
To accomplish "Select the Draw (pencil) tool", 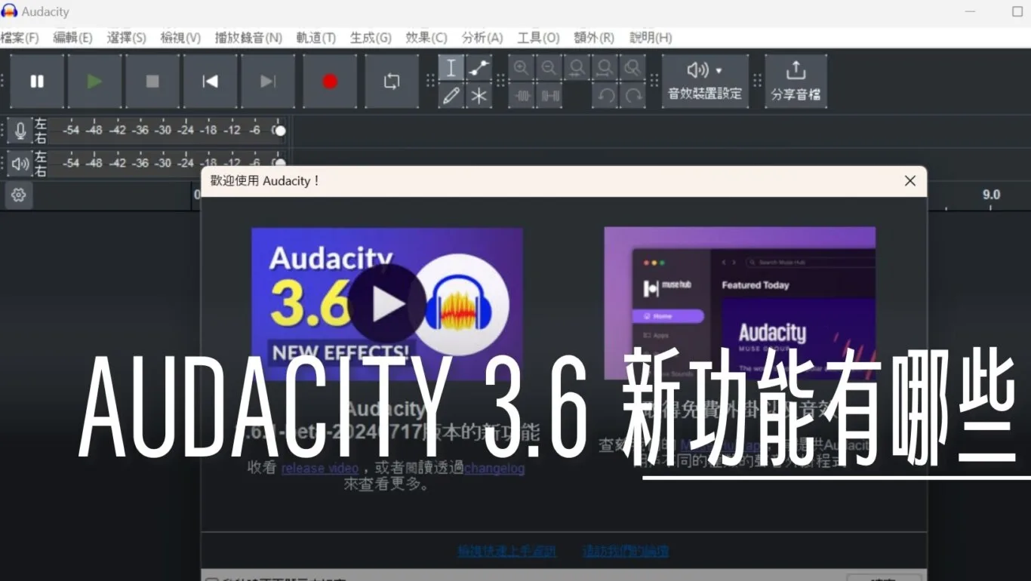I will click(x=451, y=96).
